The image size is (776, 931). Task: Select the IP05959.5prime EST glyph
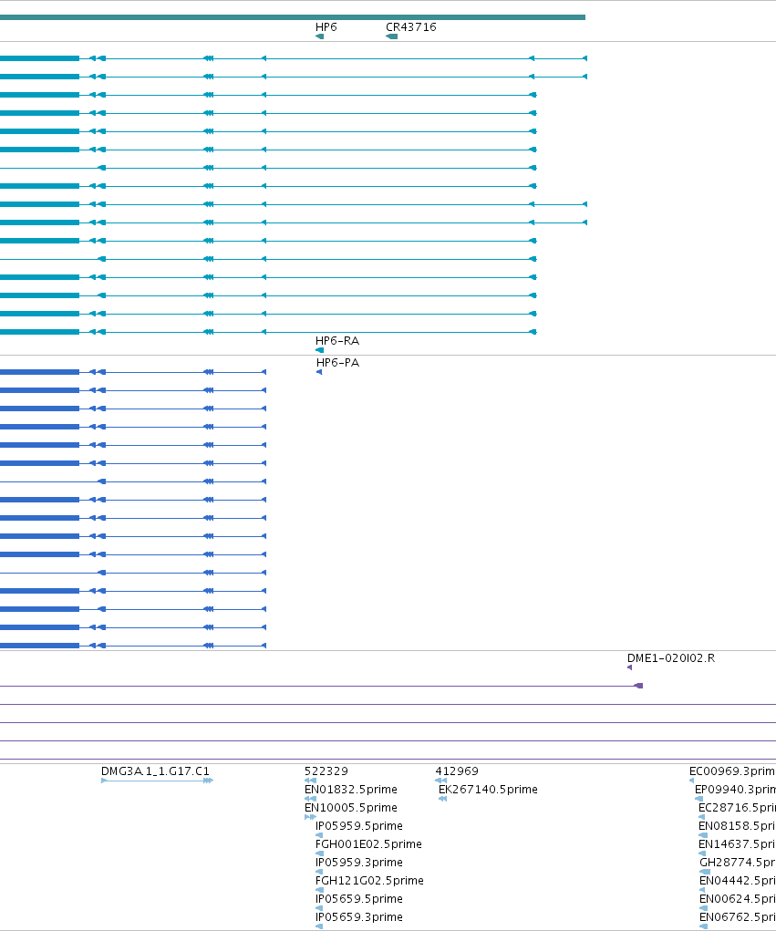pyautogui.click(x=319, y=835)
